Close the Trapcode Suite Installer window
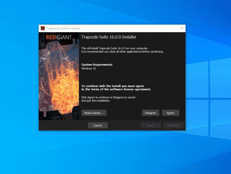 click(x=182, y=28)
